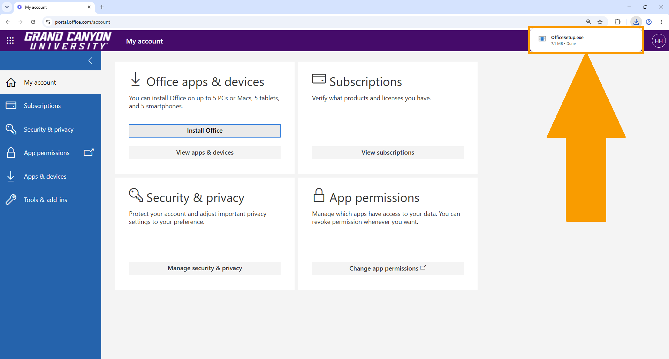Click the Grand Canyon University logo
This screenshot has width=669, height=359.
(x=68, y=41)
